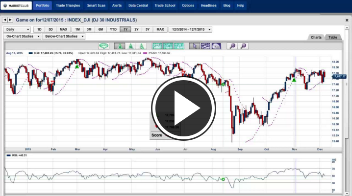Play the video with the center play button

point(183,107)
